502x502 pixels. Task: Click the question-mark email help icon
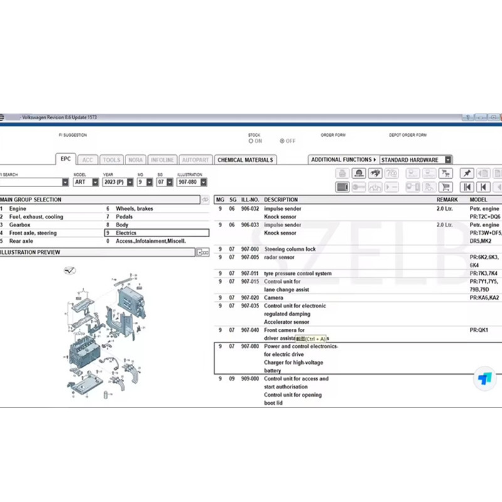click(x=392, y=173)
